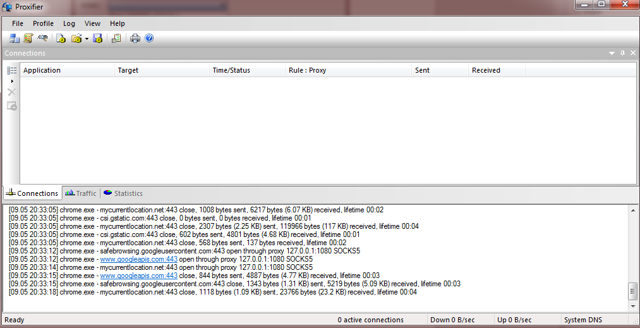
Task: Click the Save Profile floppy icon
Action: click(x=97, y=39)
